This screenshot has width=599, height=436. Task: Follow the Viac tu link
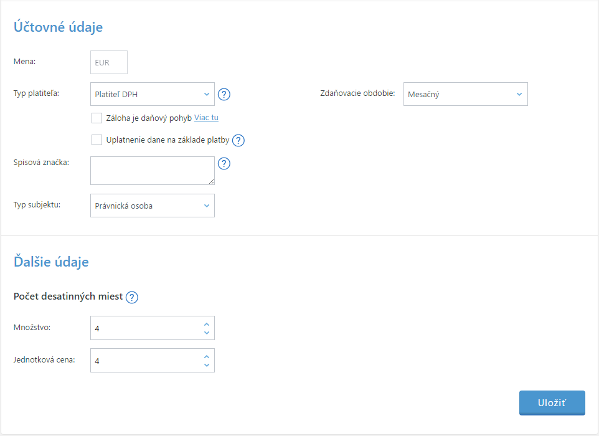pyautogui.click(x=206, y=118)
